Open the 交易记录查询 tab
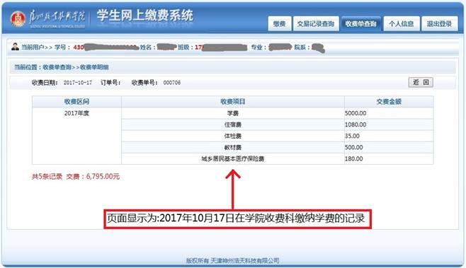Image resolution: width=466 pixels, height=268 pixels. pyautogui.click(x=316, y=24)
